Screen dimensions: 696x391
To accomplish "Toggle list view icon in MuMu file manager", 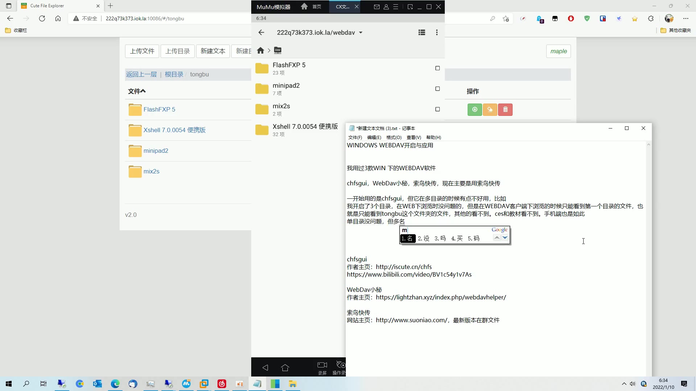I will (x=422, y=33).
